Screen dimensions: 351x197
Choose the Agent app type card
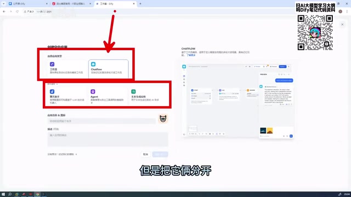pyautogui.click(x=107, y=96)
